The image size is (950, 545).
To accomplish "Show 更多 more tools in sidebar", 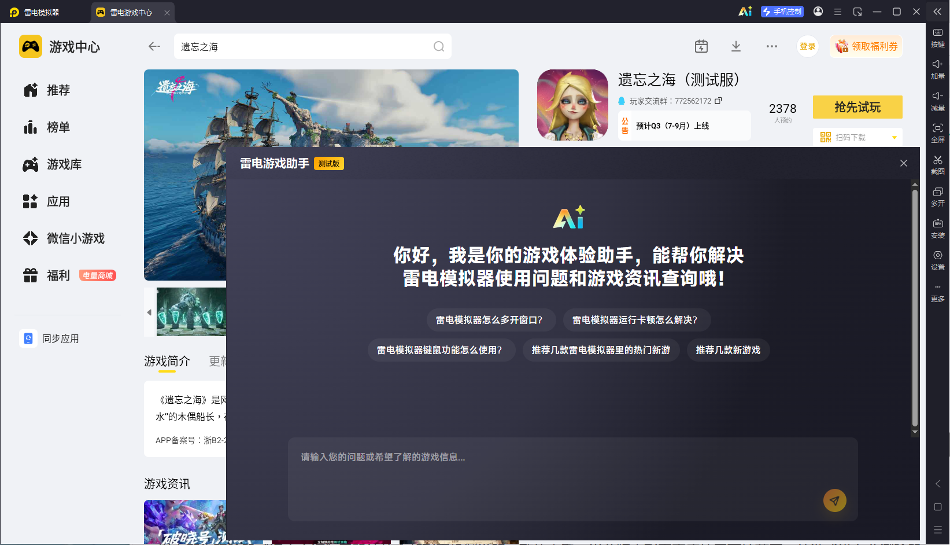I will [938, 293].
